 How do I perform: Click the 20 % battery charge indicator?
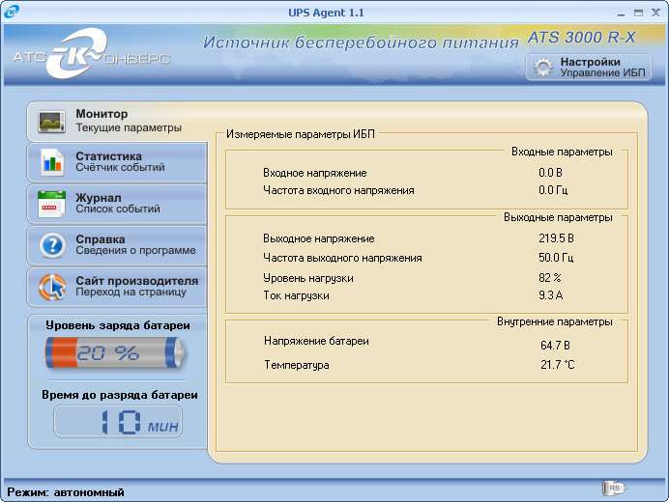(x=116, y=352)
